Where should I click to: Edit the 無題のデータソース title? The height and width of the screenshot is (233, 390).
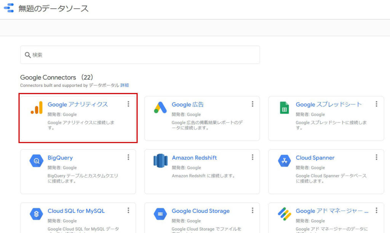[x=53, y=8]
